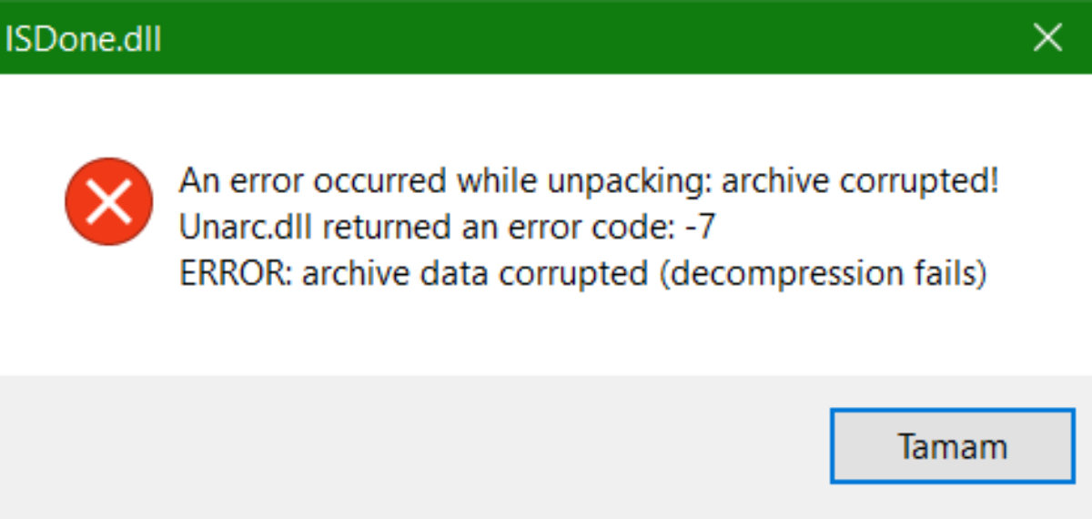Click the red error circle icon

(x=108, y=202)
